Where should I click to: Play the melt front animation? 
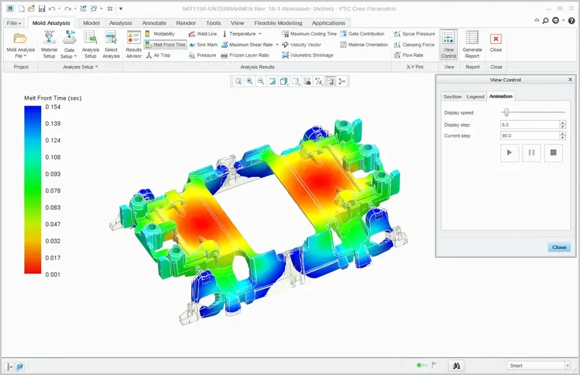[x=509, y=152]
